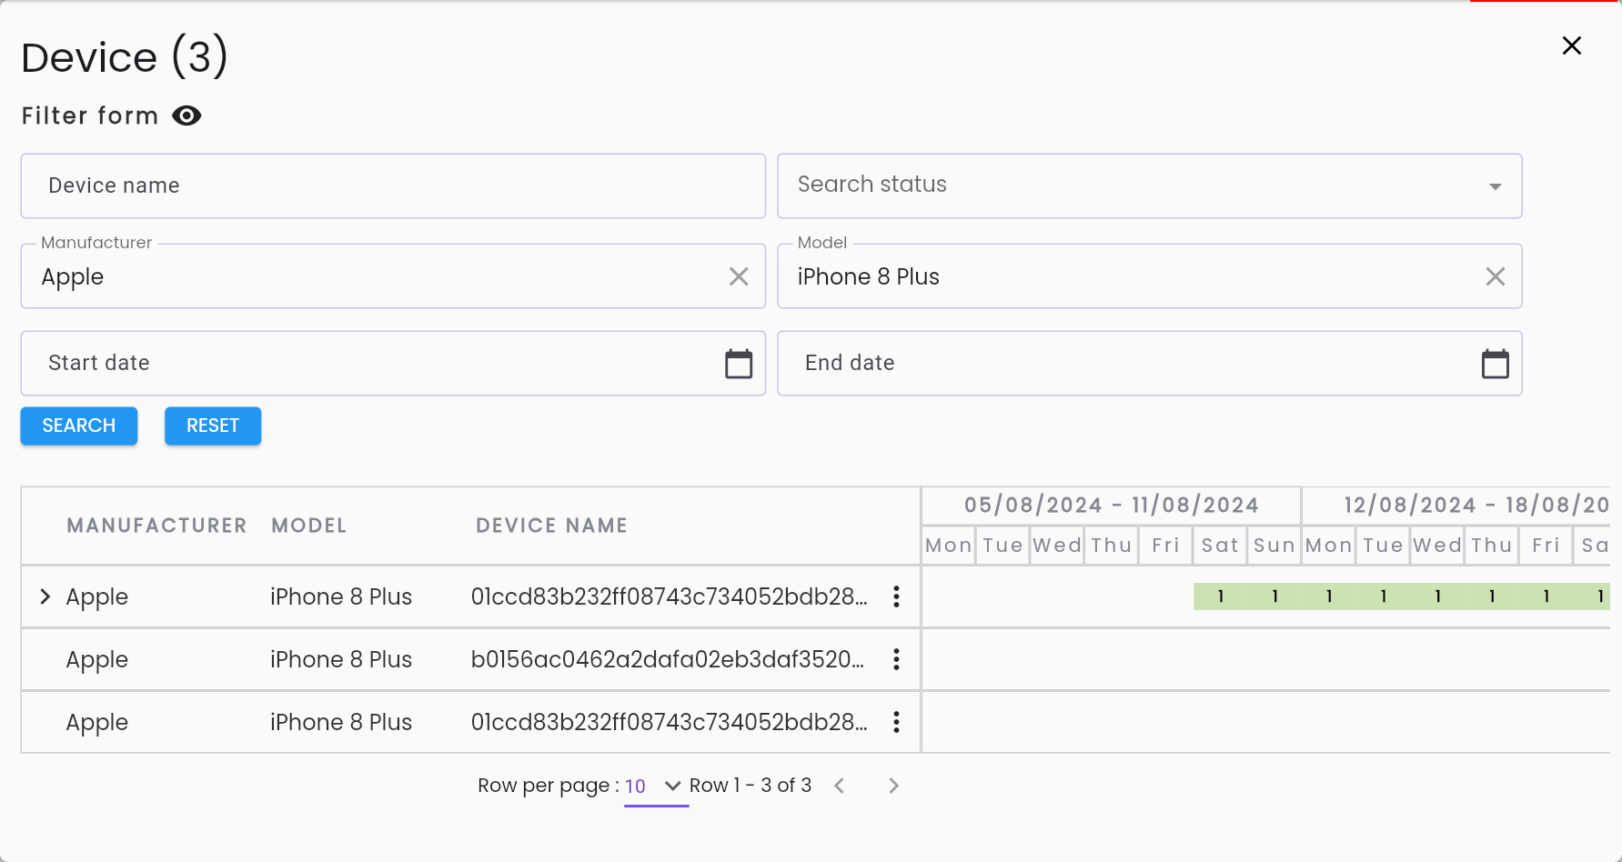Click the 'Filter form' heading

point(90,115)
